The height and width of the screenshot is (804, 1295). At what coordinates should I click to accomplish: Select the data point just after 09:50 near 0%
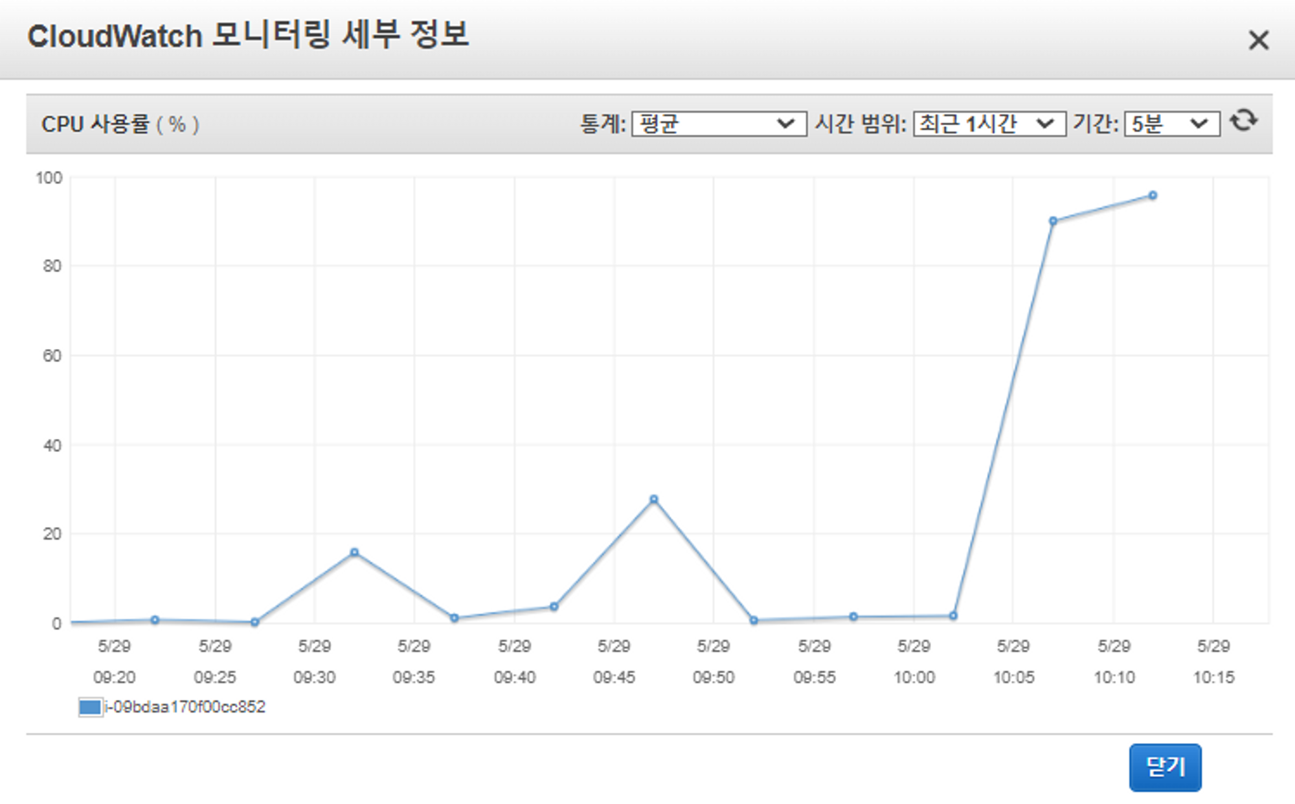[x=754, y=620]
